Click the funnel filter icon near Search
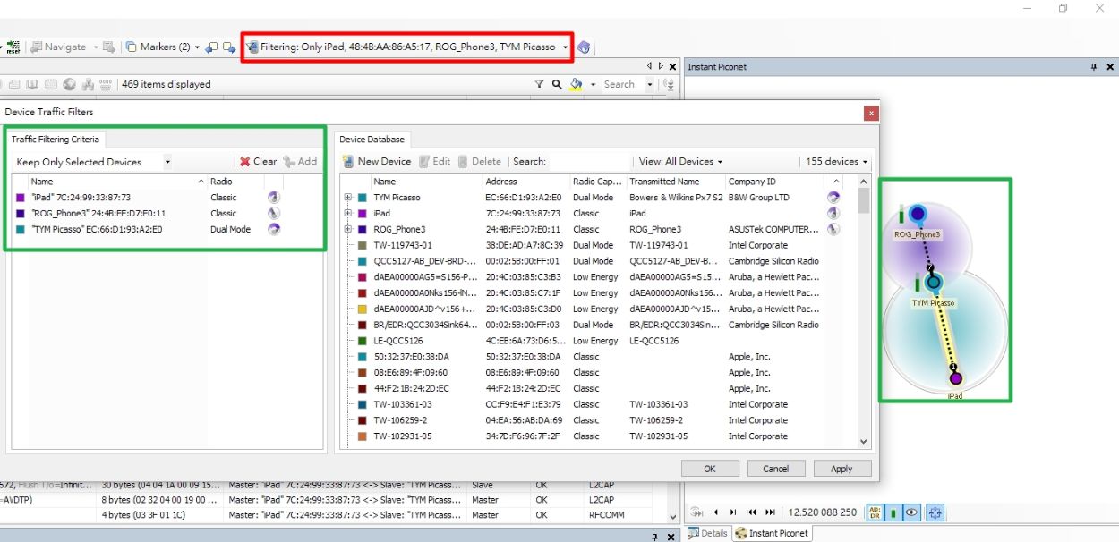The height and width of the screenshot is (542, 1119). [539, 84]
